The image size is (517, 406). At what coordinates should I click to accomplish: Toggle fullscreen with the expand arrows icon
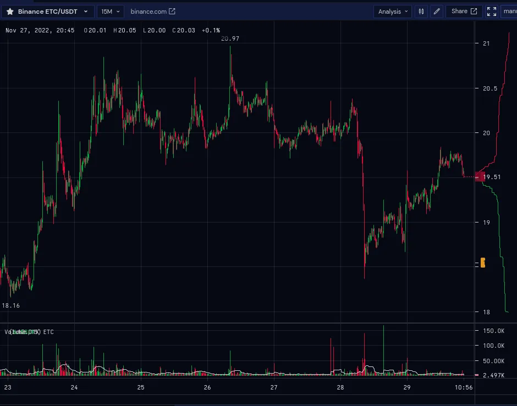(x=492, y=12)
